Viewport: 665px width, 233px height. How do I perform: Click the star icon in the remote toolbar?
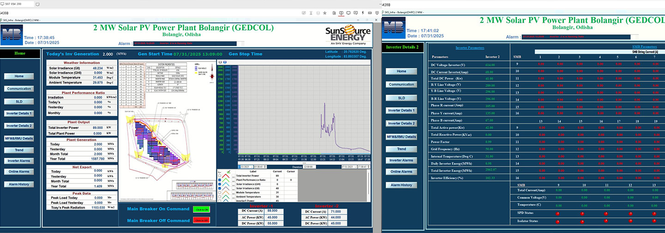[325, 13]
